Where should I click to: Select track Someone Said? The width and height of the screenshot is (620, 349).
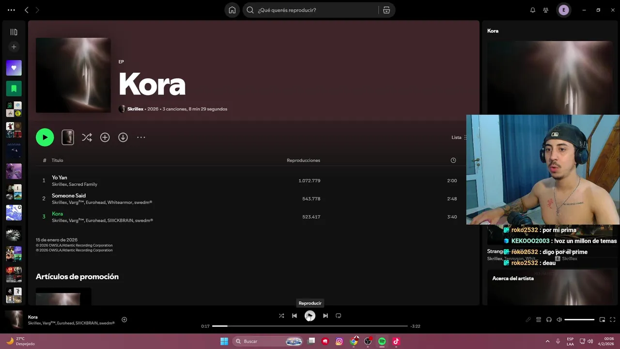(x=69, y=195)
